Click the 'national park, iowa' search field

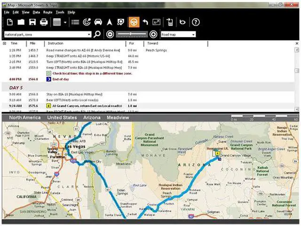45,34
